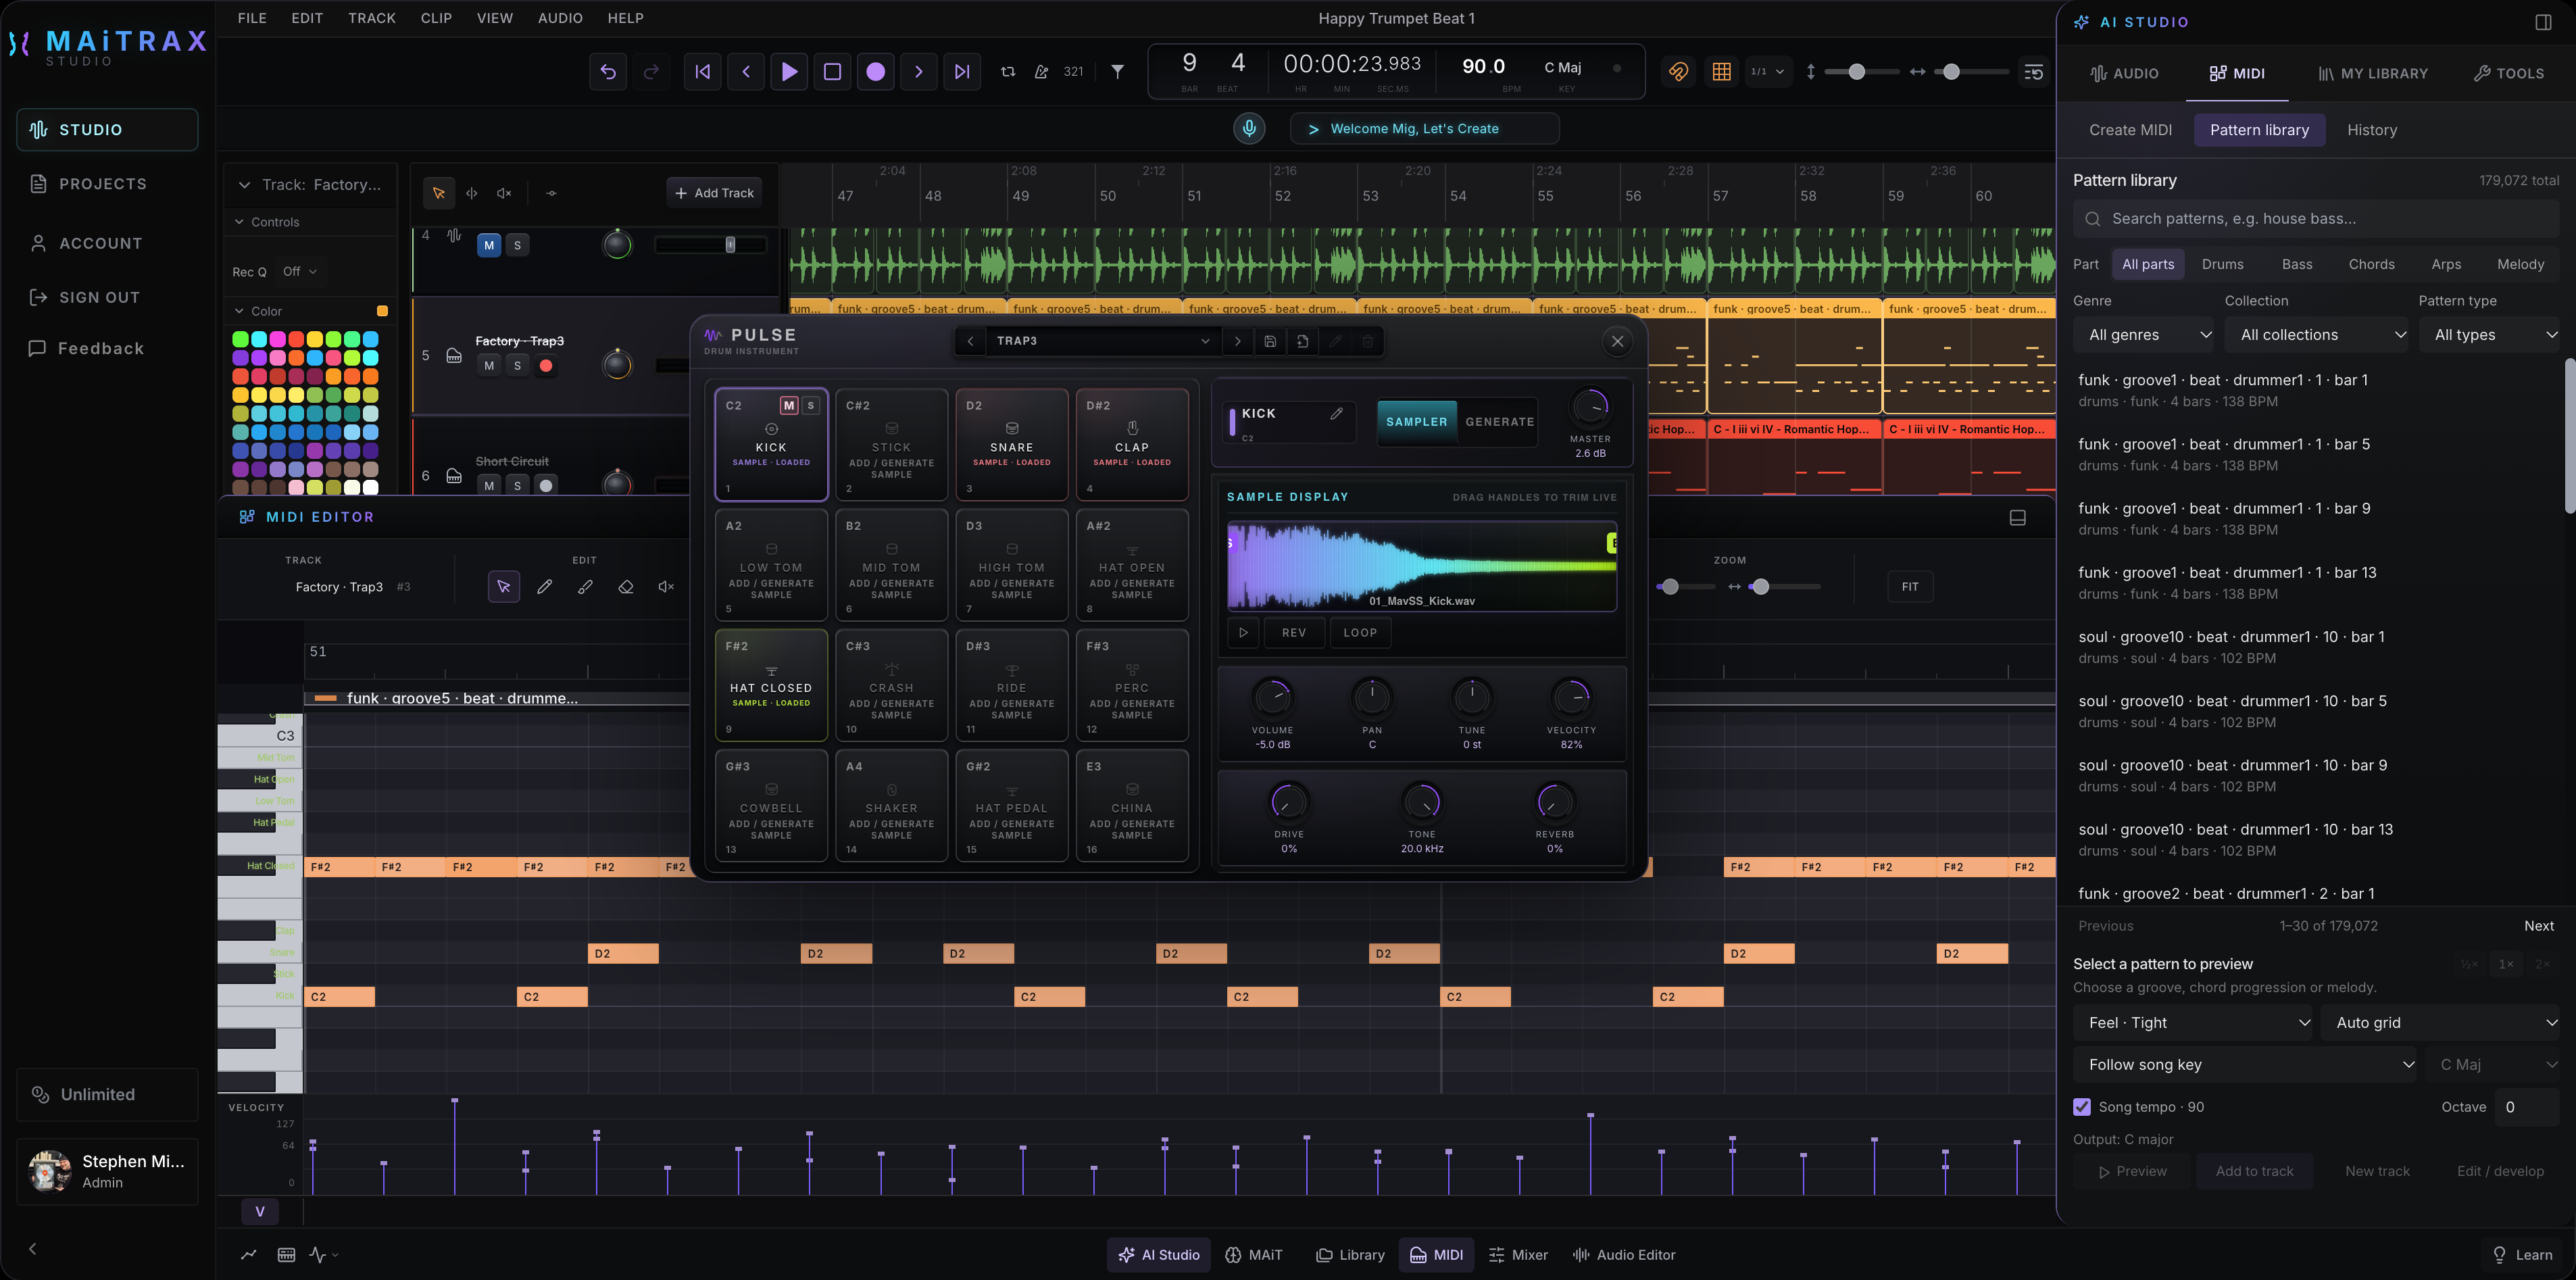Image resolution: width=2576 pixels, height=1280 pixels.
Task: Click the metronome icon beside 321
Action: coord(1041,71)
